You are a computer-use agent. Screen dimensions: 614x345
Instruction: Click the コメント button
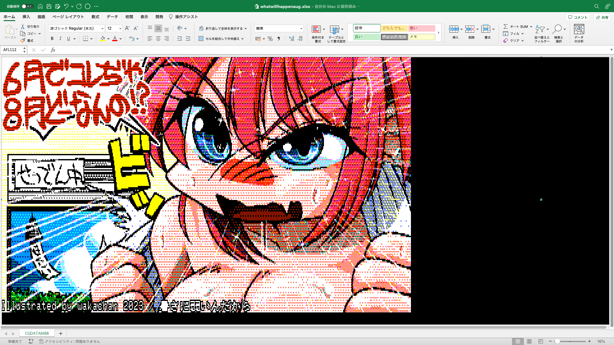578,17
